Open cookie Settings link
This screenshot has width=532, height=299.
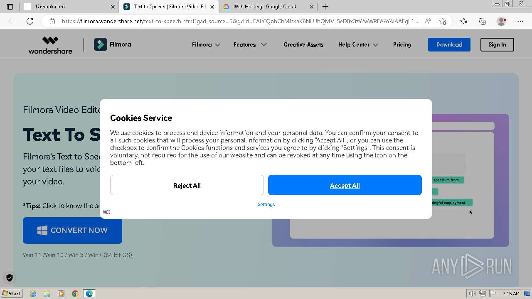click(x=266, y=204)
